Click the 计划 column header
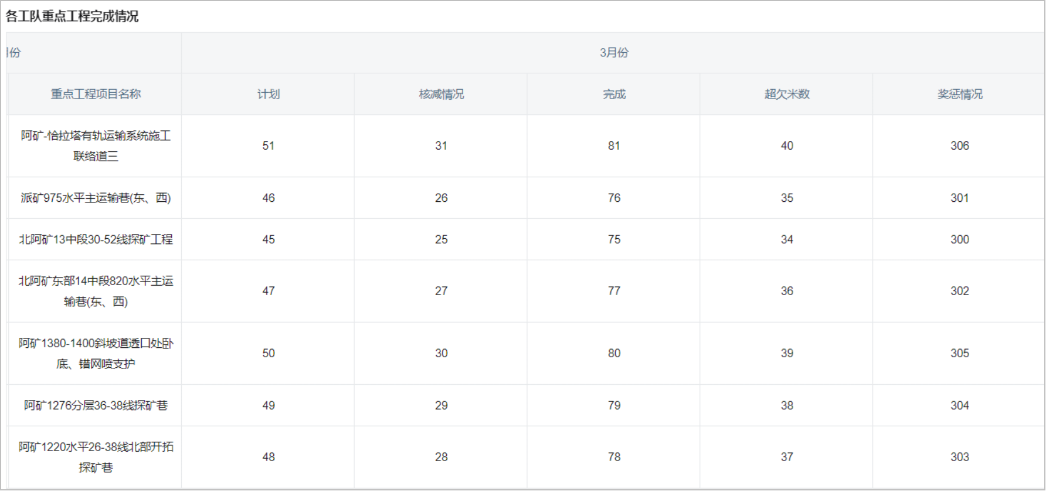This screenshot has height=491, width=1046. (x=269, y=94)
